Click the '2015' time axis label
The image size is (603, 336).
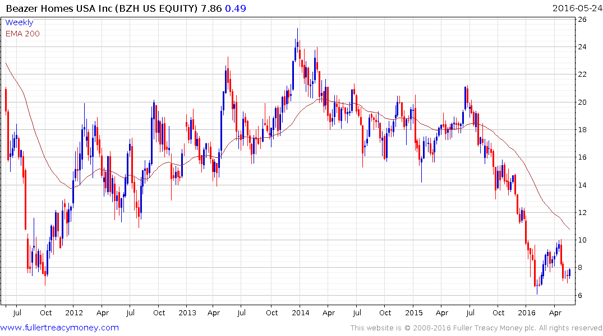click(414, 312)
